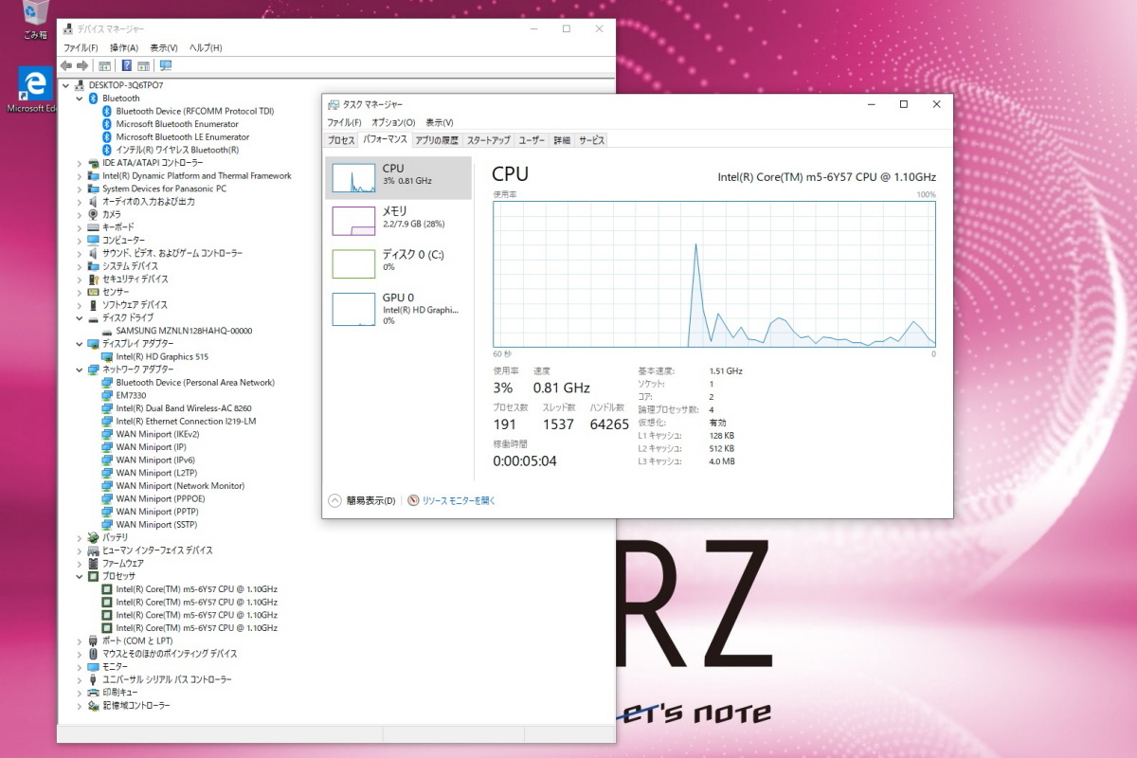Switch to 詳細 tab
1137x758 pixels.
[562, 140]
